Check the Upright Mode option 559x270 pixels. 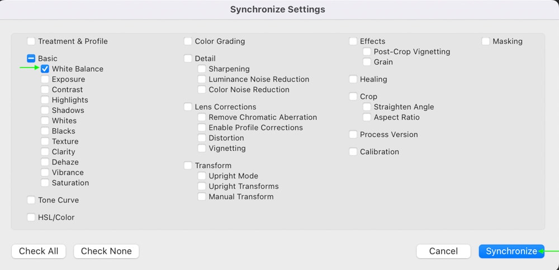click(202, 176)
